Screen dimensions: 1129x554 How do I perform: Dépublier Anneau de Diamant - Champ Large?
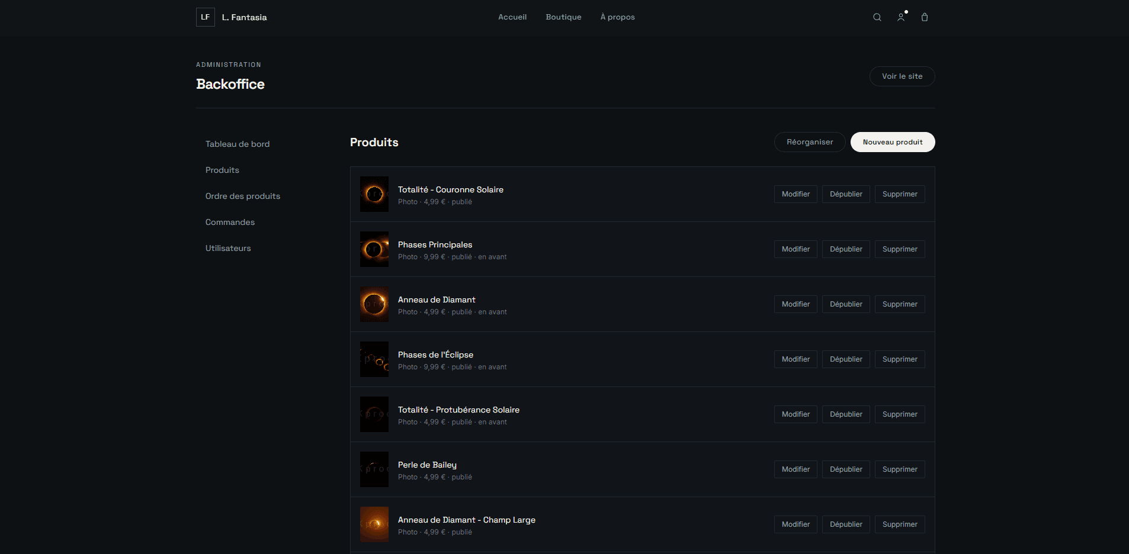[x=846, y=524]
